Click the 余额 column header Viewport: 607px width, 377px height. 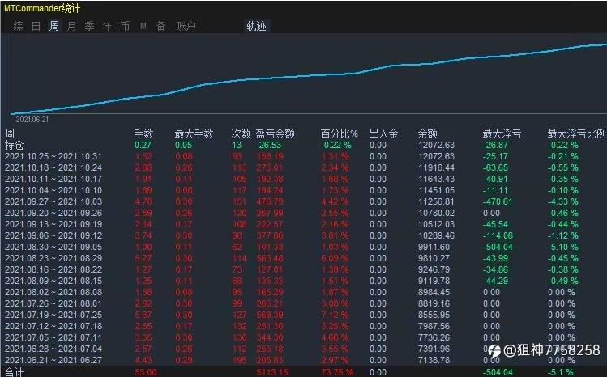pyautogui.click(x=427, y=133)
